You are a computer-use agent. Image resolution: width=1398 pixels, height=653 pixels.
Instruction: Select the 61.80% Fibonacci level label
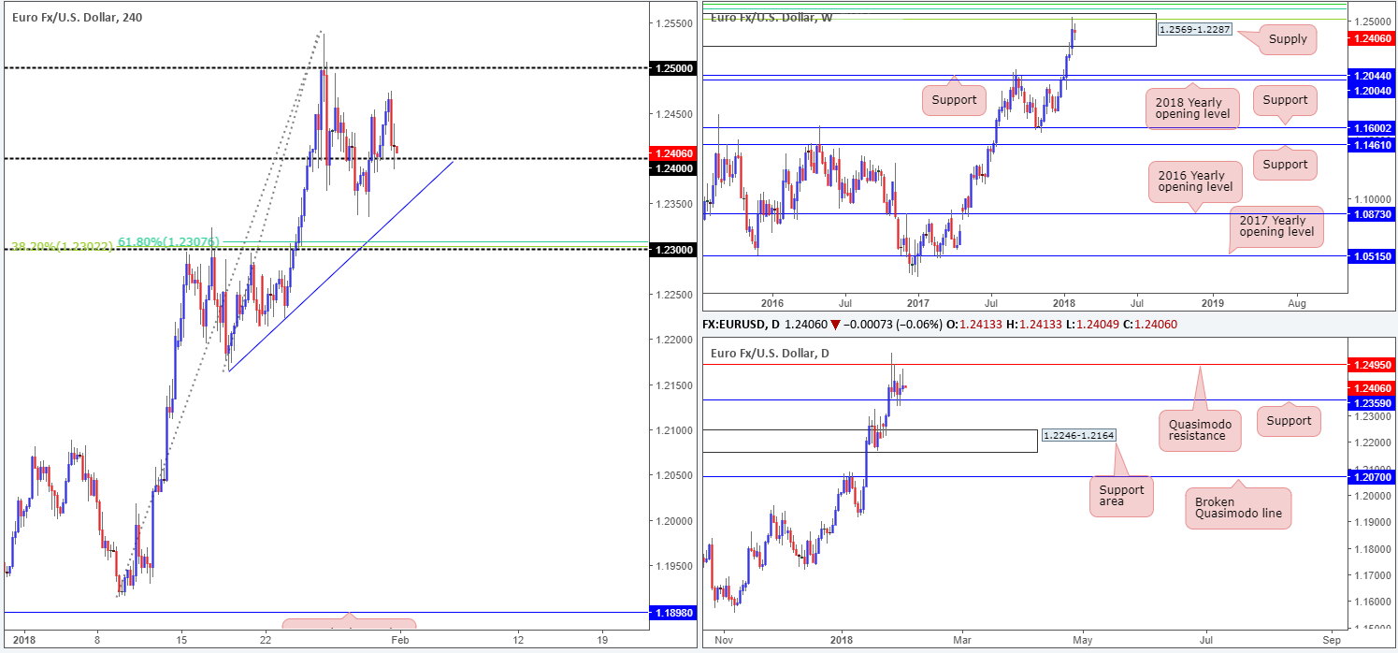(168, 242)
